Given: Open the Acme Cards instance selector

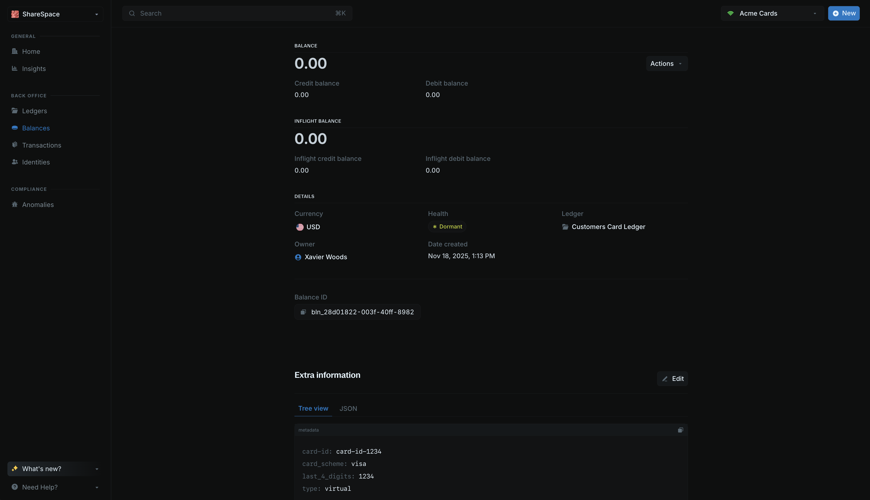Looking at the screenshot, I should [x=772, y=13].
